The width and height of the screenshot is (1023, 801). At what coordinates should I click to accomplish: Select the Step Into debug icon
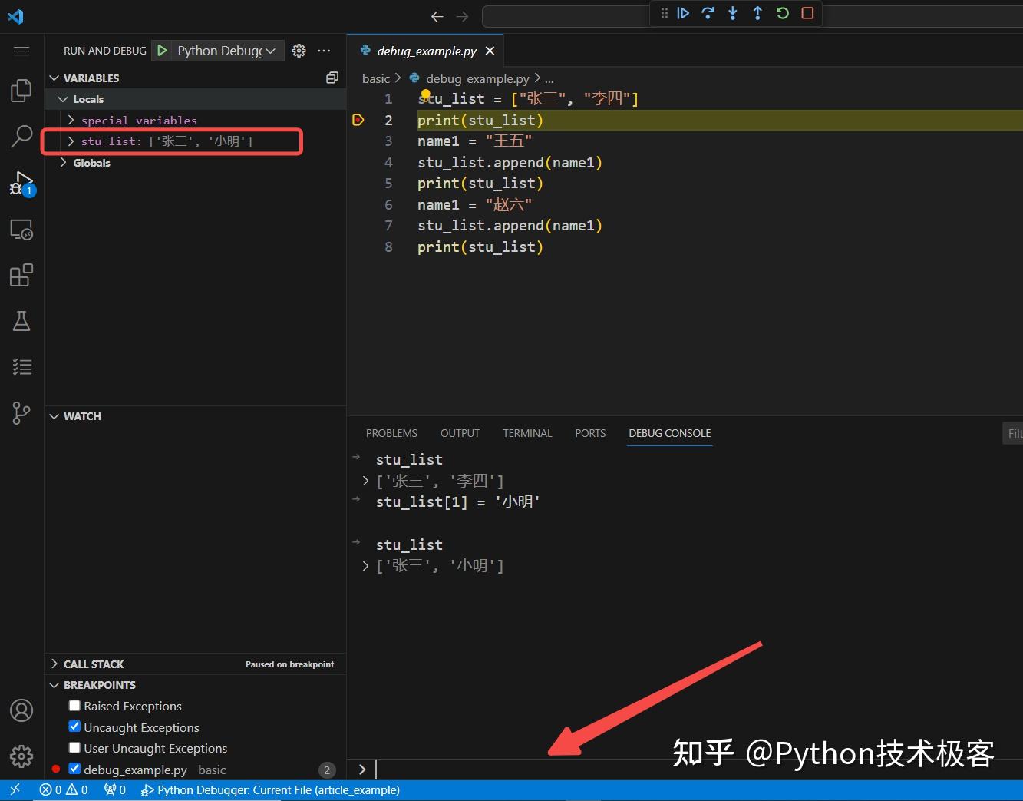point(733,13)
